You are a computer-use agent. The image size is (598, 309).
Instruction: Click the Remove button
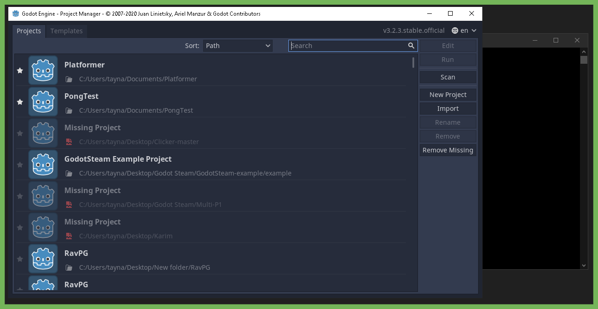448,136
